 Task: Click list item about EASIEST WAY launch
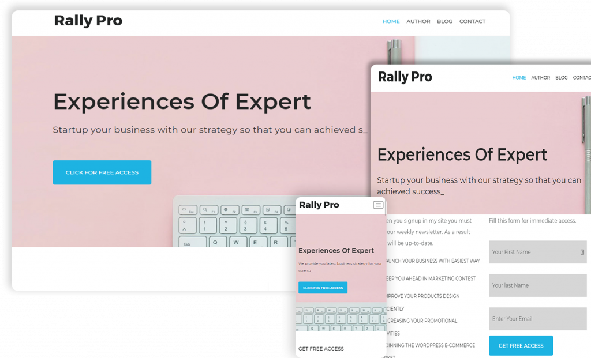point(433,261)
